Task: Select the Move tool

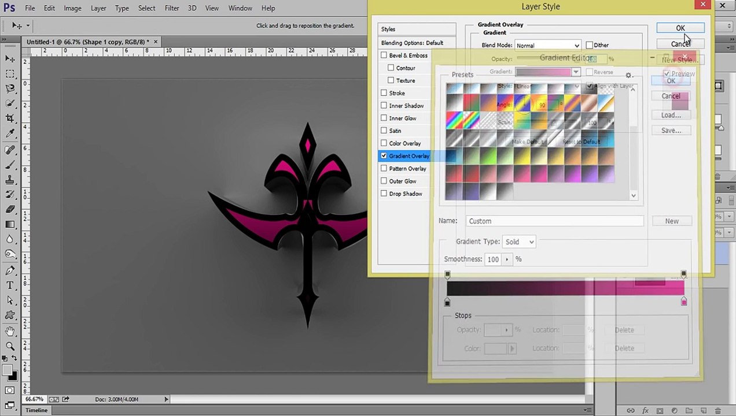Action: (10, 59)
